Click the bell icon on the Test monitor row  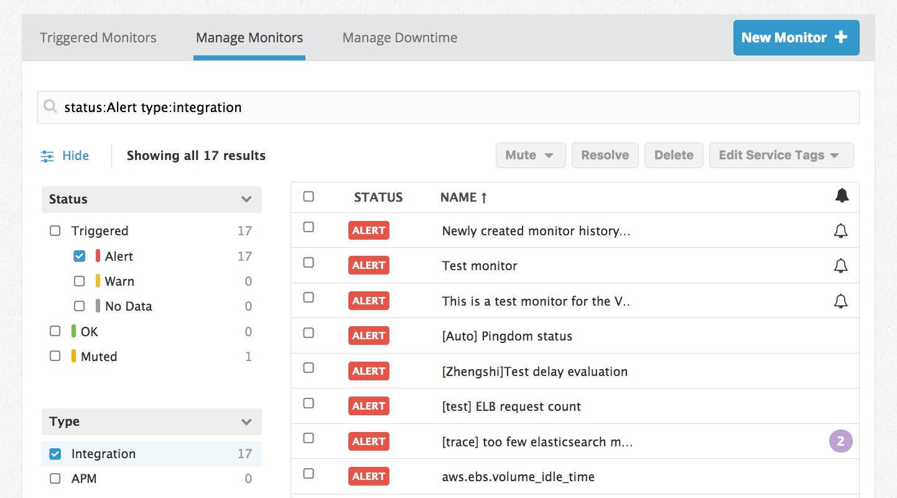click(840, 265)
